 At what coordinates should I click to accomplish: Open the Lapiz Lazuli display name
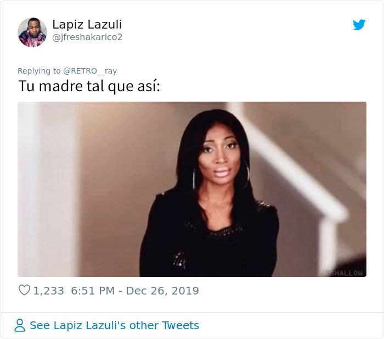pos(87,24)
